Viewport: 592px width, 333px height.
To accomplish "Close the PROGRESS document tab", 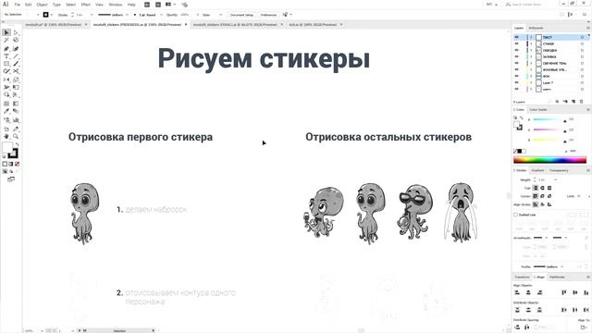I will 185,25.
